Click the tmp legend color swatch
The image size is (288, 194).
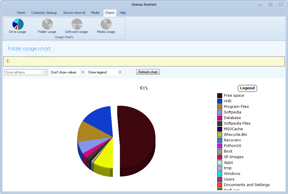[220, 168]
